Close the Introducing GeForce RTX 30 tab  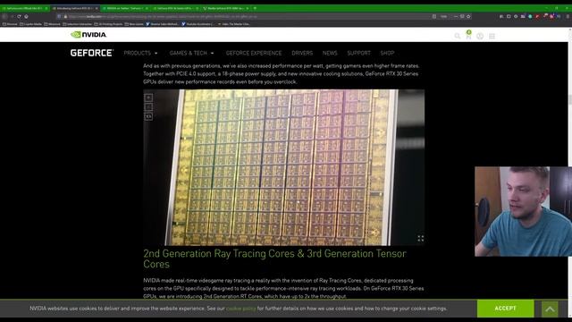point(97,8)
